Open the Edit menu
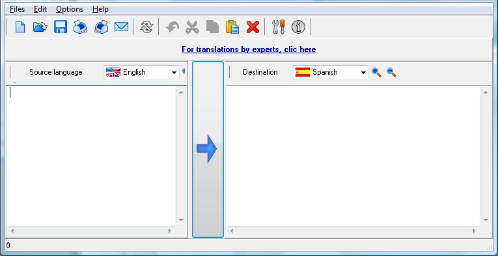The width and height of the screenshot is (498, 256). pyautogui.click(x=40, y=9)
